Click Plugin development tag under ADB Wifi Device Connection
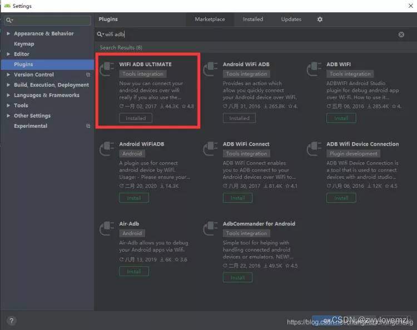This screenshot has height=330, width=417. point(354,153)
